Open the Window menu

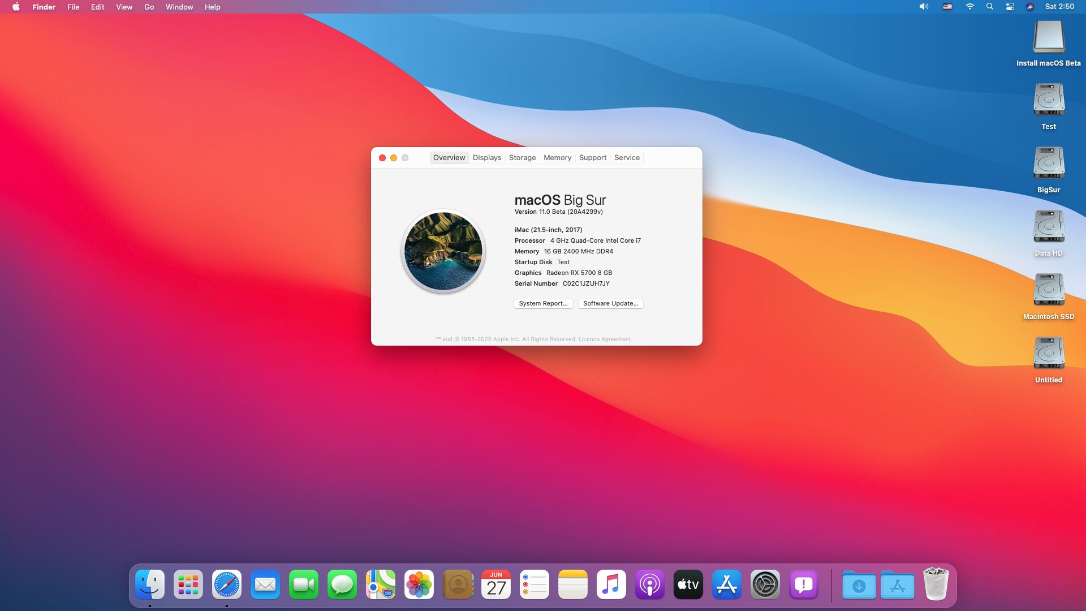pyautogui.click(x=179, y=7)
